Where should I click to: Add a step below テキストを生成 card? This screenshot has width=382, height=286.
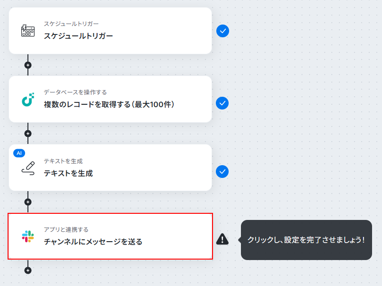click(x=28, y=202)
